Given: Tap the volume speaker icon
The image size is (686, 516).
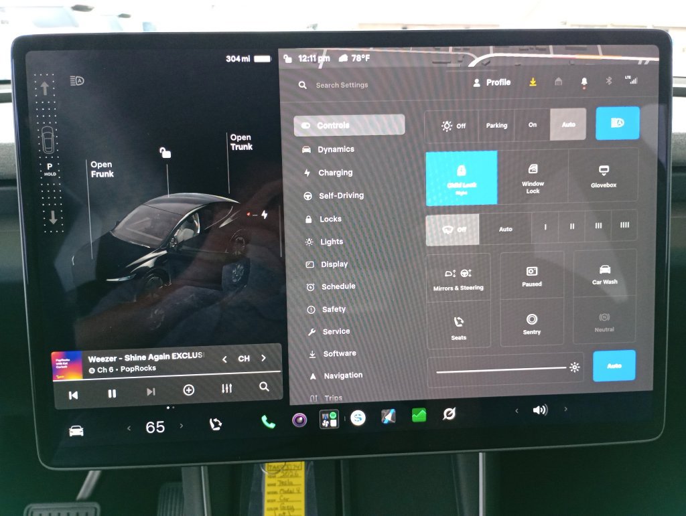Looking at the screenshot, I should click(x=540, y=410).
